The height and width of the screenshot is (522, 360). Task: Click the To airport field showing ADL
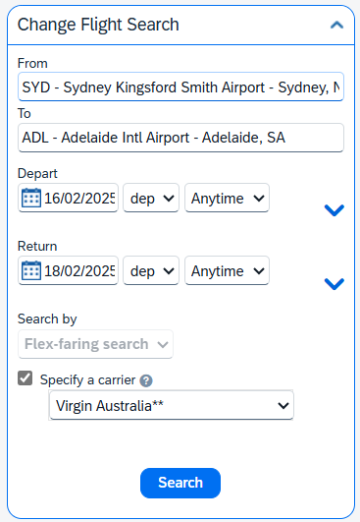pyautogui.click(x=180, y=138)
